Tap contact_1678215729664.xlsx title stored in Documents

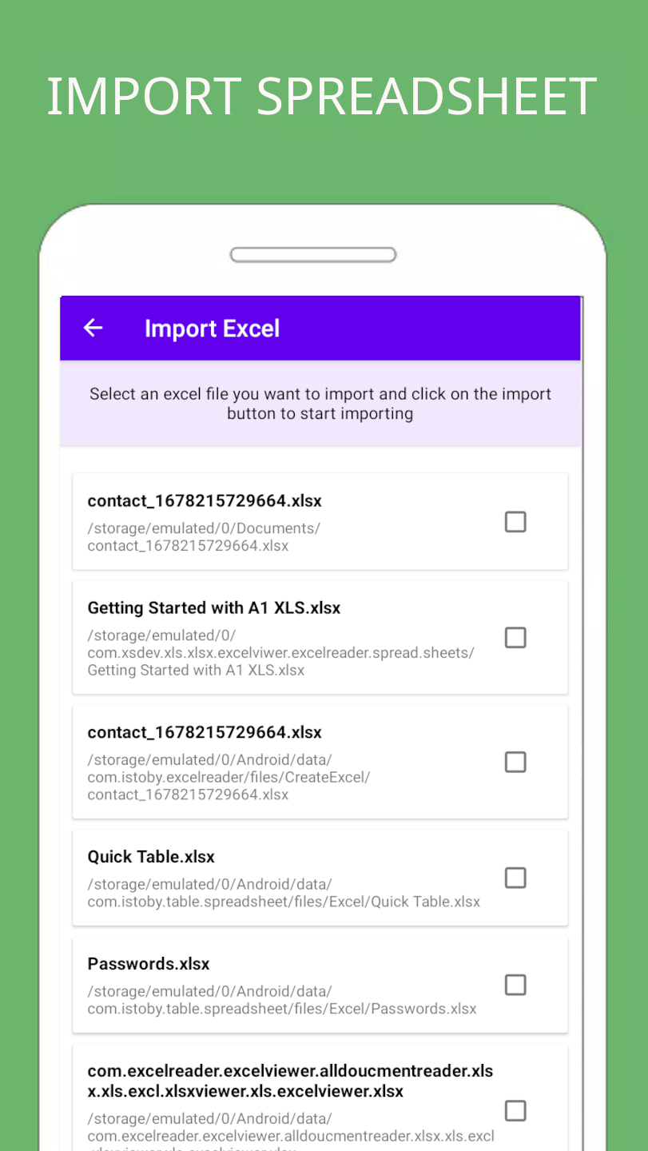205,500
